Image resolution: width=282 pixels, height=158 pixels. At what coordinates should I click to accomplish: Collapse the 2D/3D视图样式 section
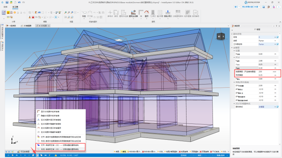click(x=234, y=103)
